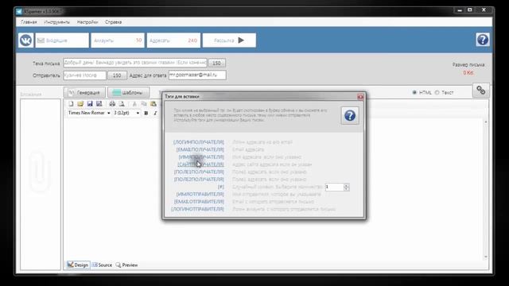Copy the [САЙТПОЛУЧАТЕЛЯ] tag
This screenshot has height=286, width=509.
[200, 164]
